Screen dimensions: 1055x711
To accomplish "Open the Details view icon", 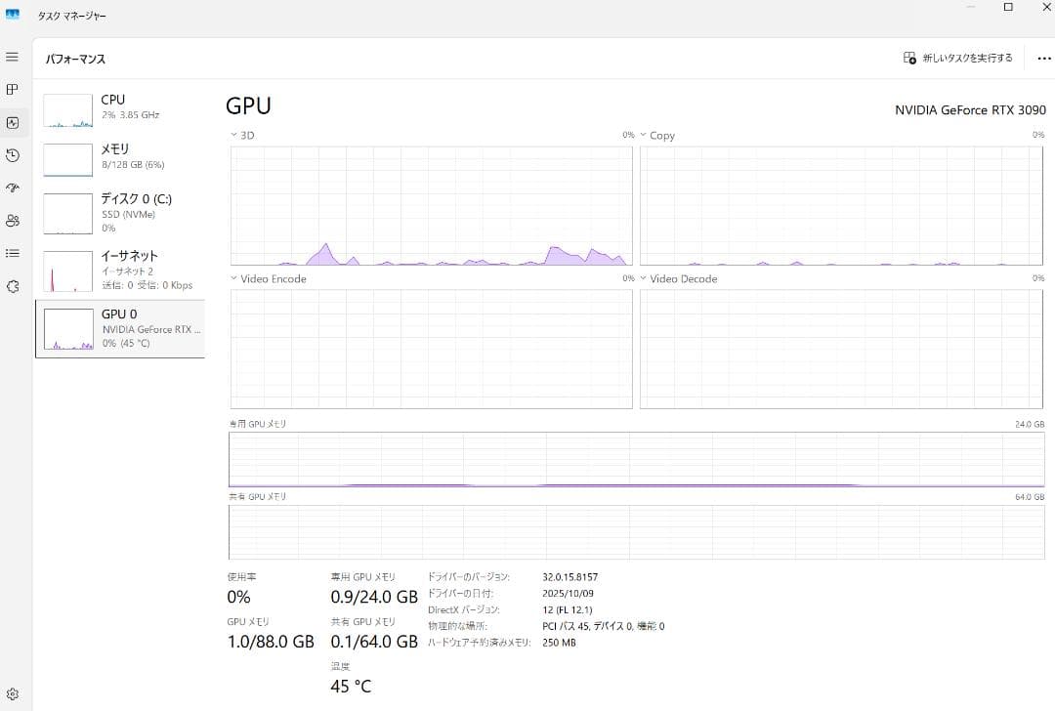I will click(x=12, y=253).
